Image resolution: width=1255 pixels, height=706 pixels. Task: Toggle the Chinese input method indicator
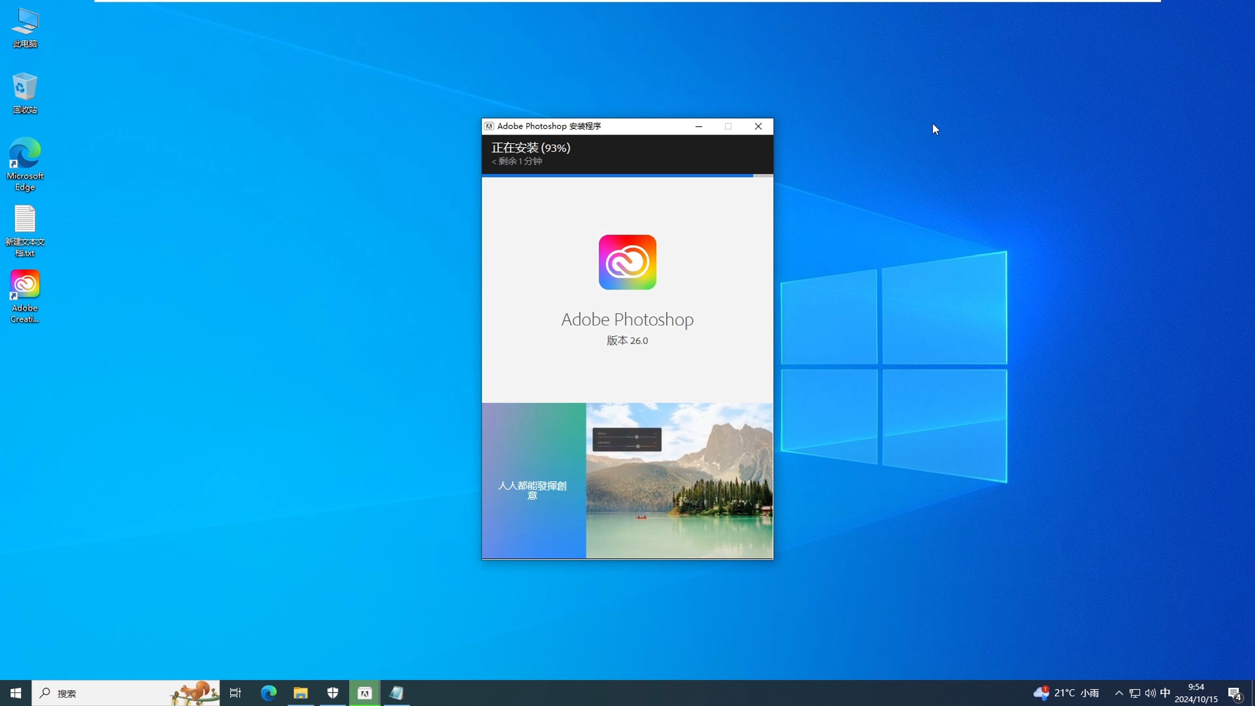(1165, 693)
